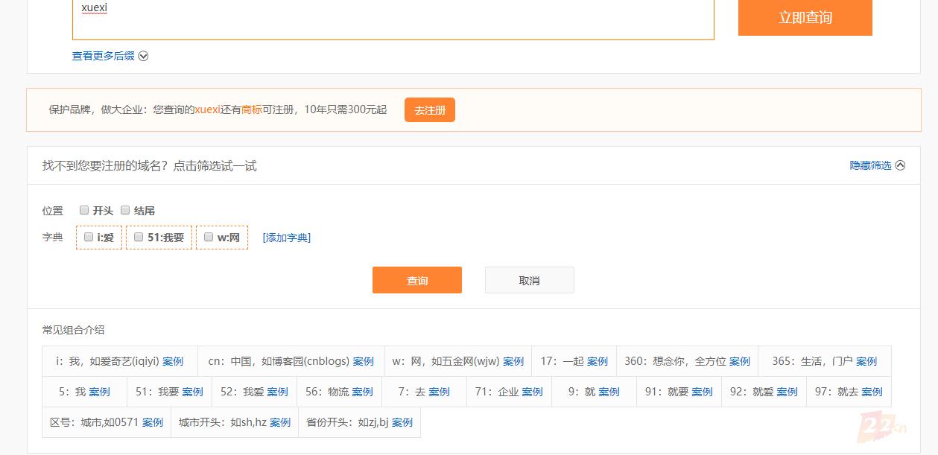Click inside the xuexi domain input field
Viewport: 938px width, 455px height.
pyautogui.click(x=393, y=19)
